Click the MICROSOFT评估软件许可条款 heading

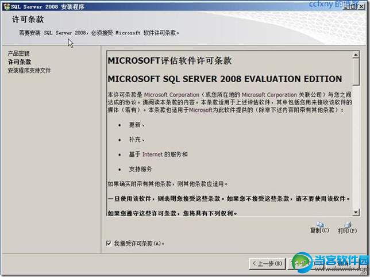(169, 61)
